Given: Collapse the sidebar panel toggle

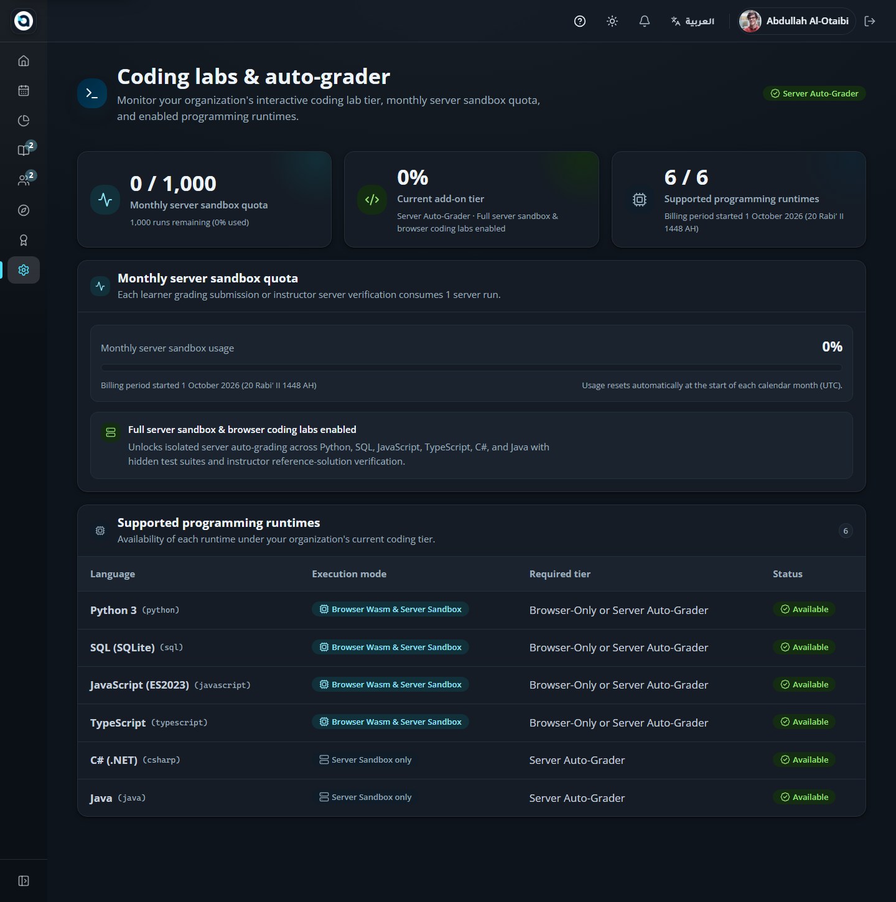Looking at the screenshot, I should pyautogui.click(x=24, y=881).
